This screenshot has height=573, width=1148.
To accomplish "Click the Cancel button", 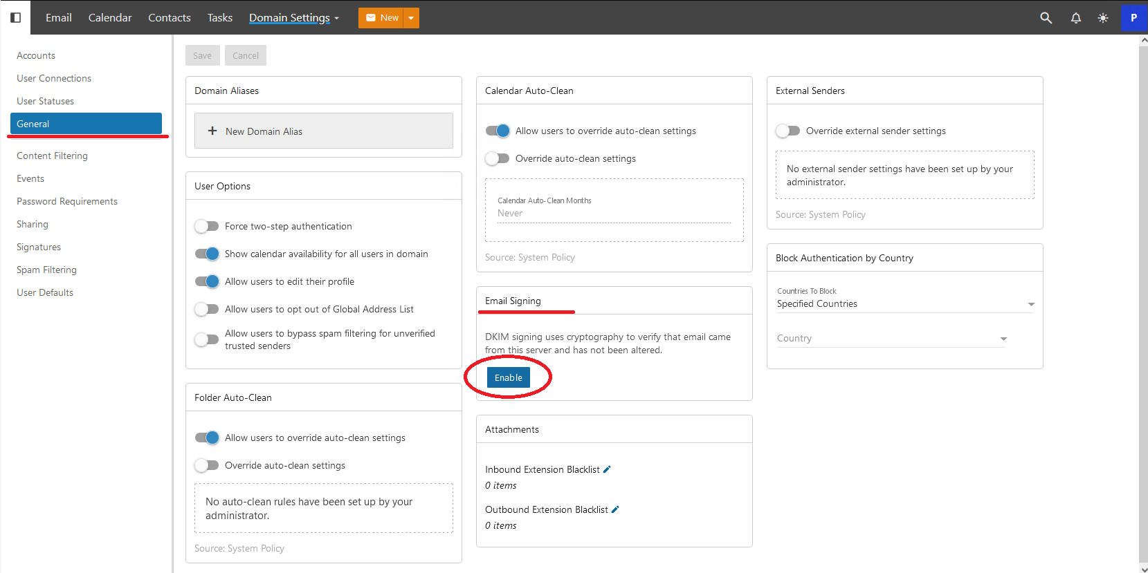I will point(246,55).
